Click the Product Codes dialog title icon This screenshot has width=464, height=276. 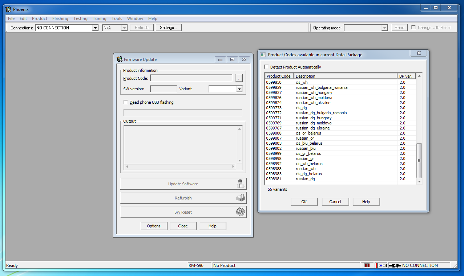pyautogui.click(x=263, y=55)
